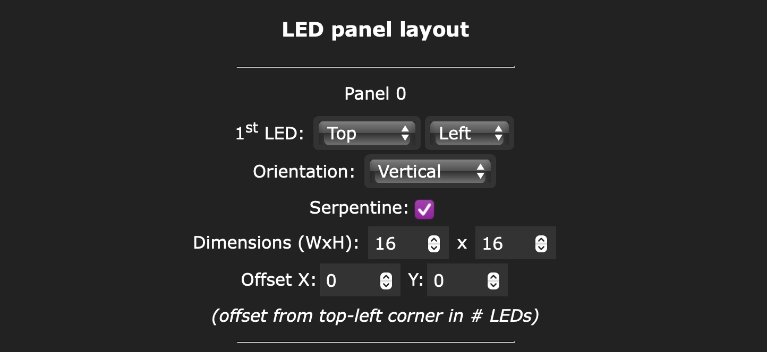
Task: Increment the Offset X value
Action: point(386,277)
